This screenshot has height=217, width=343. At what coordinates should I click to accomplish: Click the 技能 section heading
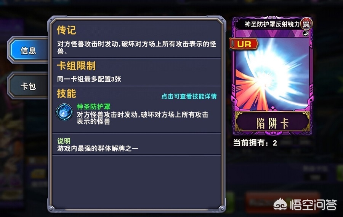pyautogui.click(x=66, y=93)
